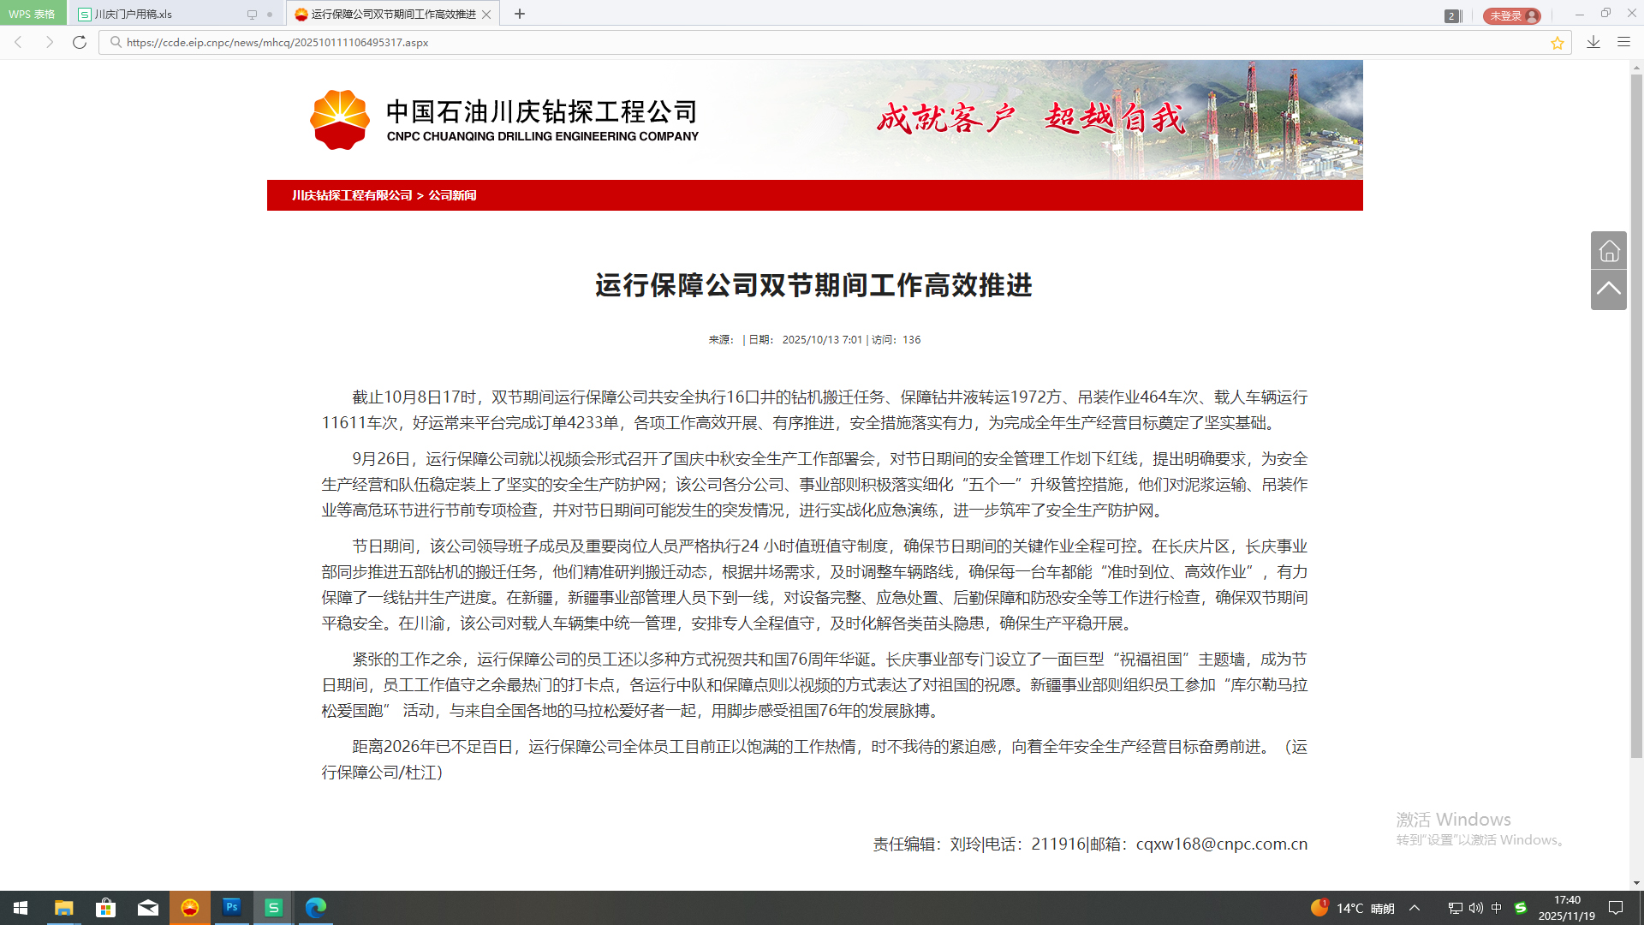Screen dimensions: 1644x925
Task: Click the 公司新闻 breadcrumb link
Action: 452,195
